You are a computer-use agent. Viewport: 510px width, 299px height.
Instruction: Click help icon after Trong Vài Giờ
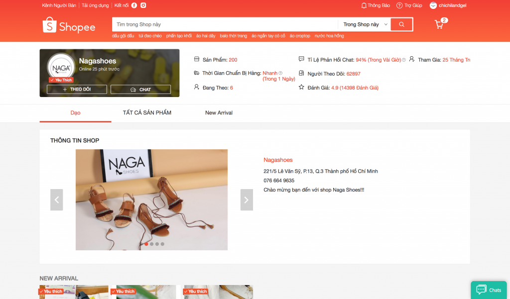[x=403, y=60]
